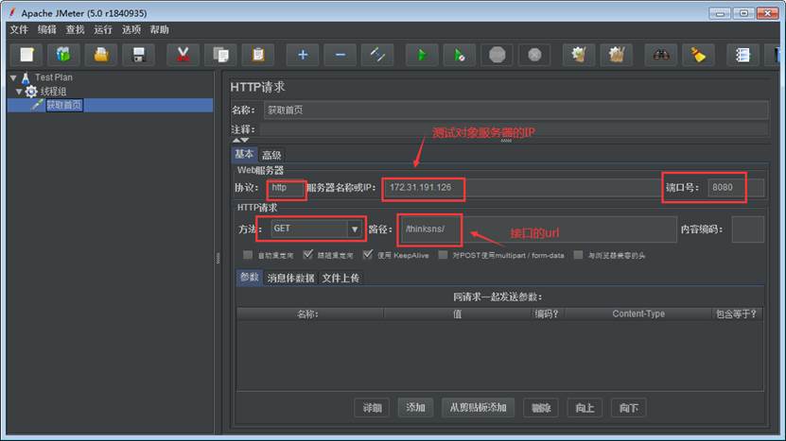Click the 向下 button
This screenshot has height=441, width=786.
tap(629, 408)
